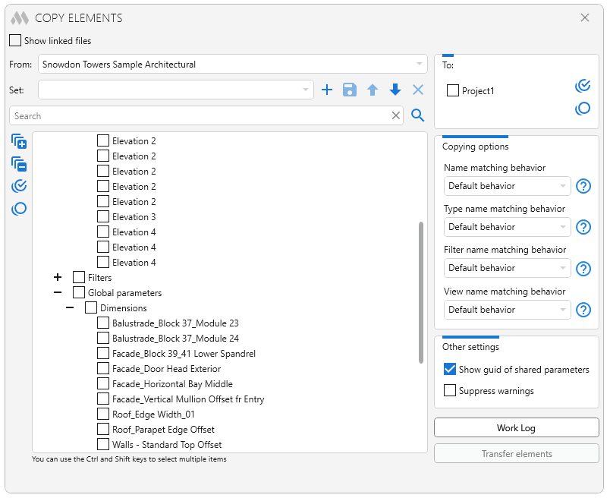Open View name matching behavior dropdown
This screenshot has height=498, width=610.
pos(508,310)
